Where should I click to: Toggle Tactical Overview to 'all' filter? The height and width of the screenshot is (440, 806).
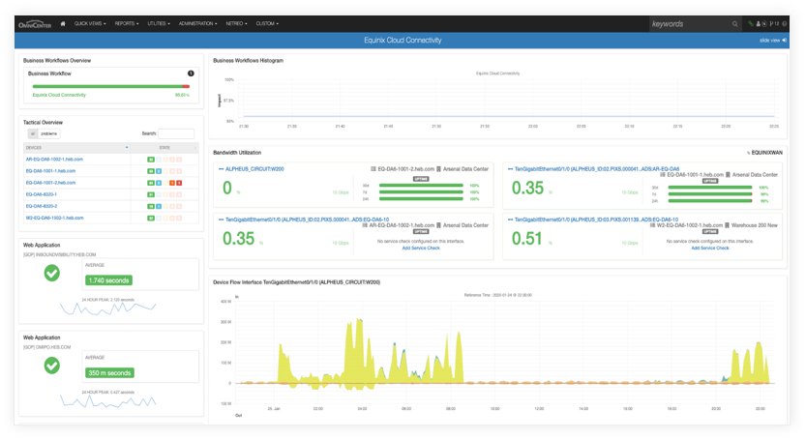[31, 133]
